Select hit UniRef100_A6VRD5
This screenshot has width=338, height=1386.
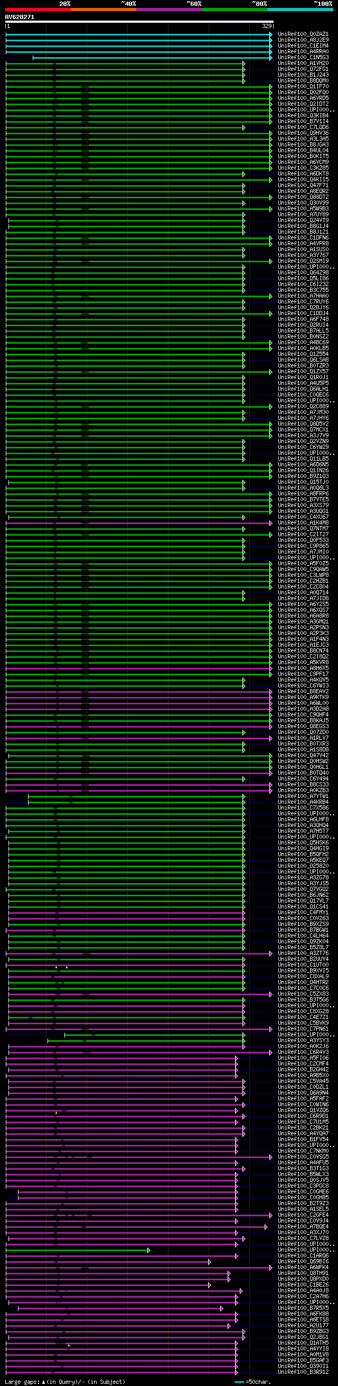tap(303, 98)
